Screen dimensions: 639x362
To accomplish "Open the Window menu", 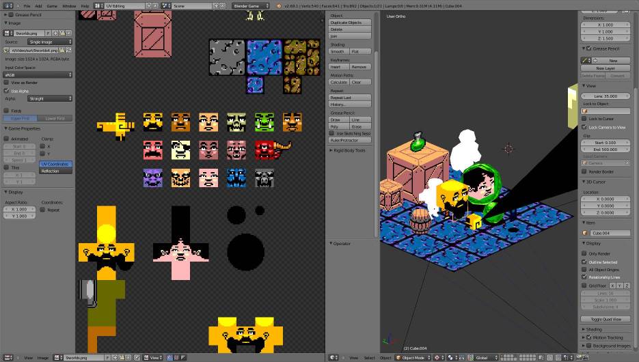I will pyautogui.click(x=69, y=5).
